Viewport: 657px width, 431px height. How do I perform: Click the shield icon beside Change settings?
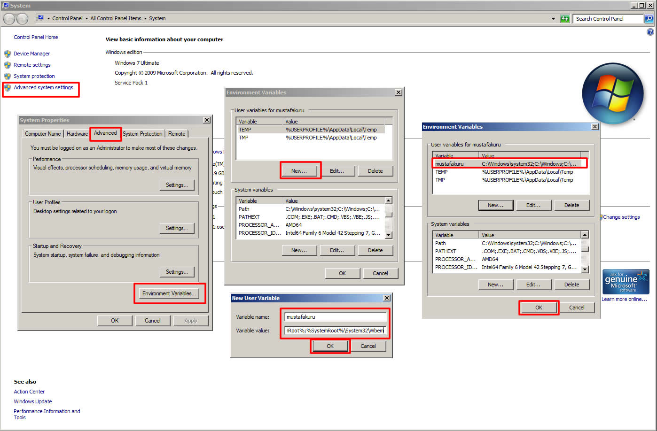coord(601,217)
